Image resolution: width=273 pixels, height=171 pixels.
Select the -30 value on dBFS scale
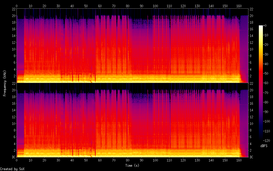(x=267, y=55)
